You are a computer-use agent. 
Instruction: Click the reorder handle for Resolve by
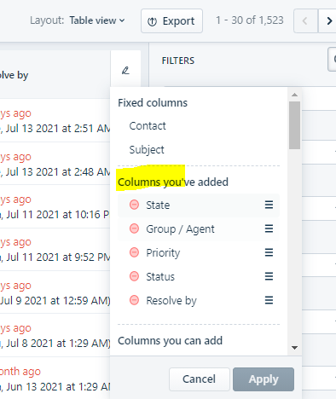[x=269, y=300]
